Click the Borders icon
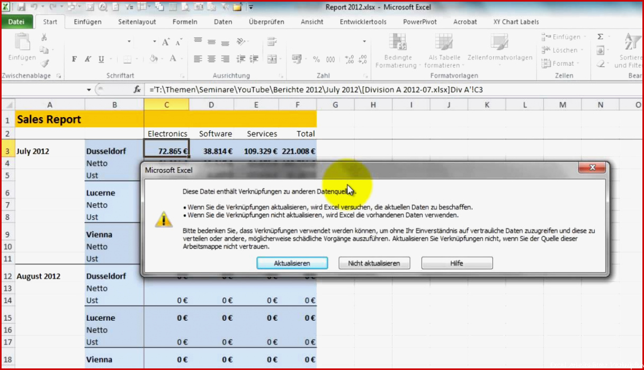 [x=127, y=59]
